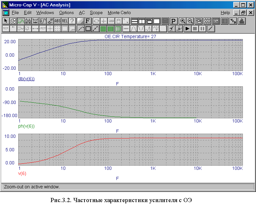The image size is (256, 220).
Task: Click the V/I/D state variables icon
Action: click(x=233, y=21)
